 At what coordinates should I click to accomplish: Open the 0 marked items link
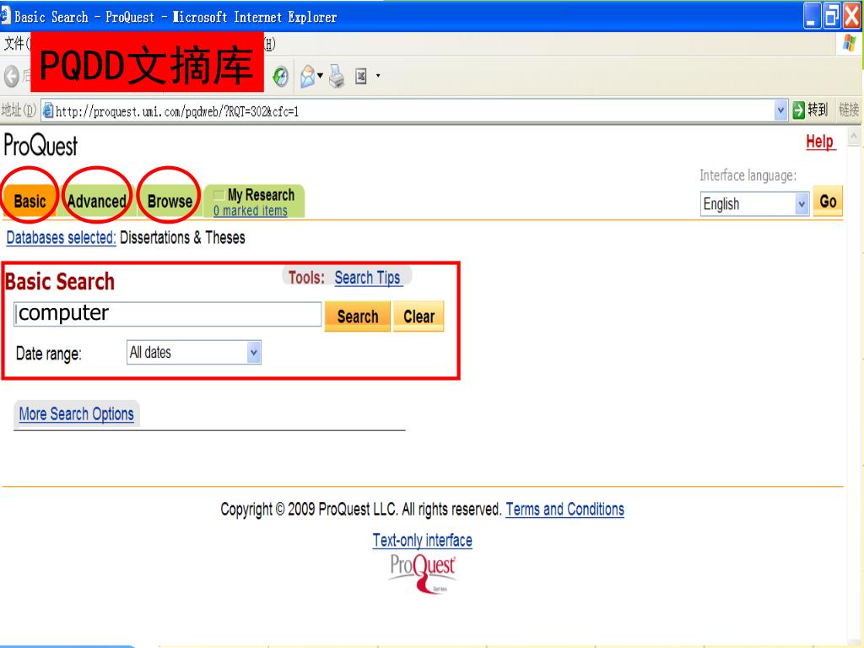pos(250,210)
